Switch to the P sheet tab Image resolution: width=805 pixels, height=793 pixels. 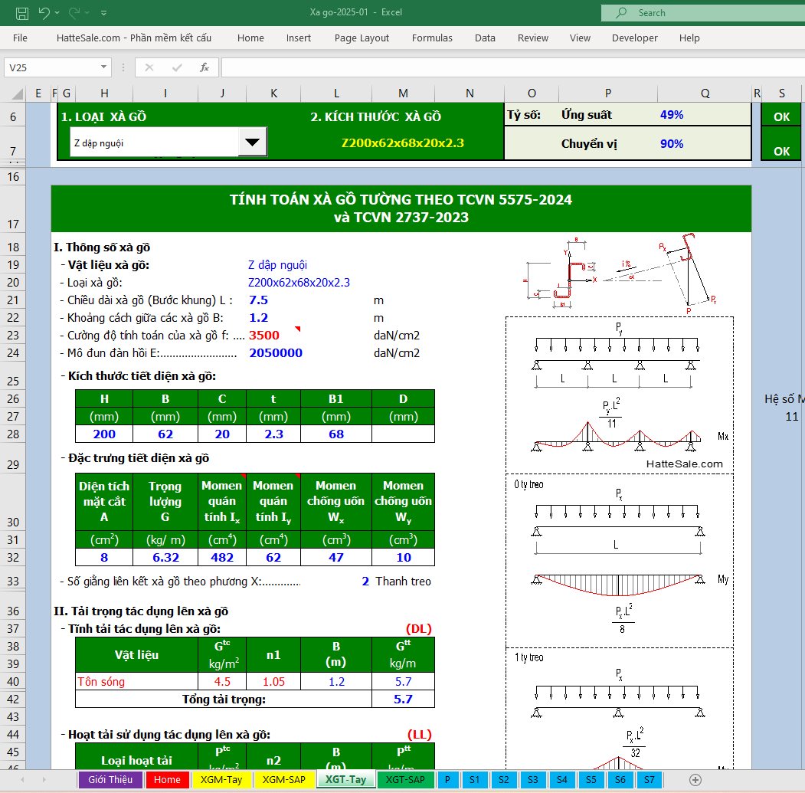click(x=447, y=780)
